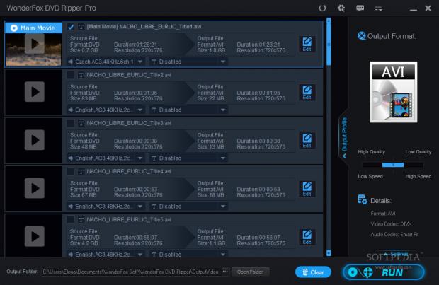Edit the Title1 main movie entry
Image resolution: width=439 pixels, height=285 pixels.
pos(307,44)
